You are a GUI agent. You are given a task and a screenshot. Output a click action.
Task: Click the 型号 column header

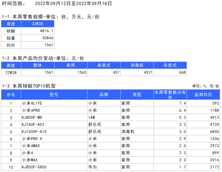54,95
